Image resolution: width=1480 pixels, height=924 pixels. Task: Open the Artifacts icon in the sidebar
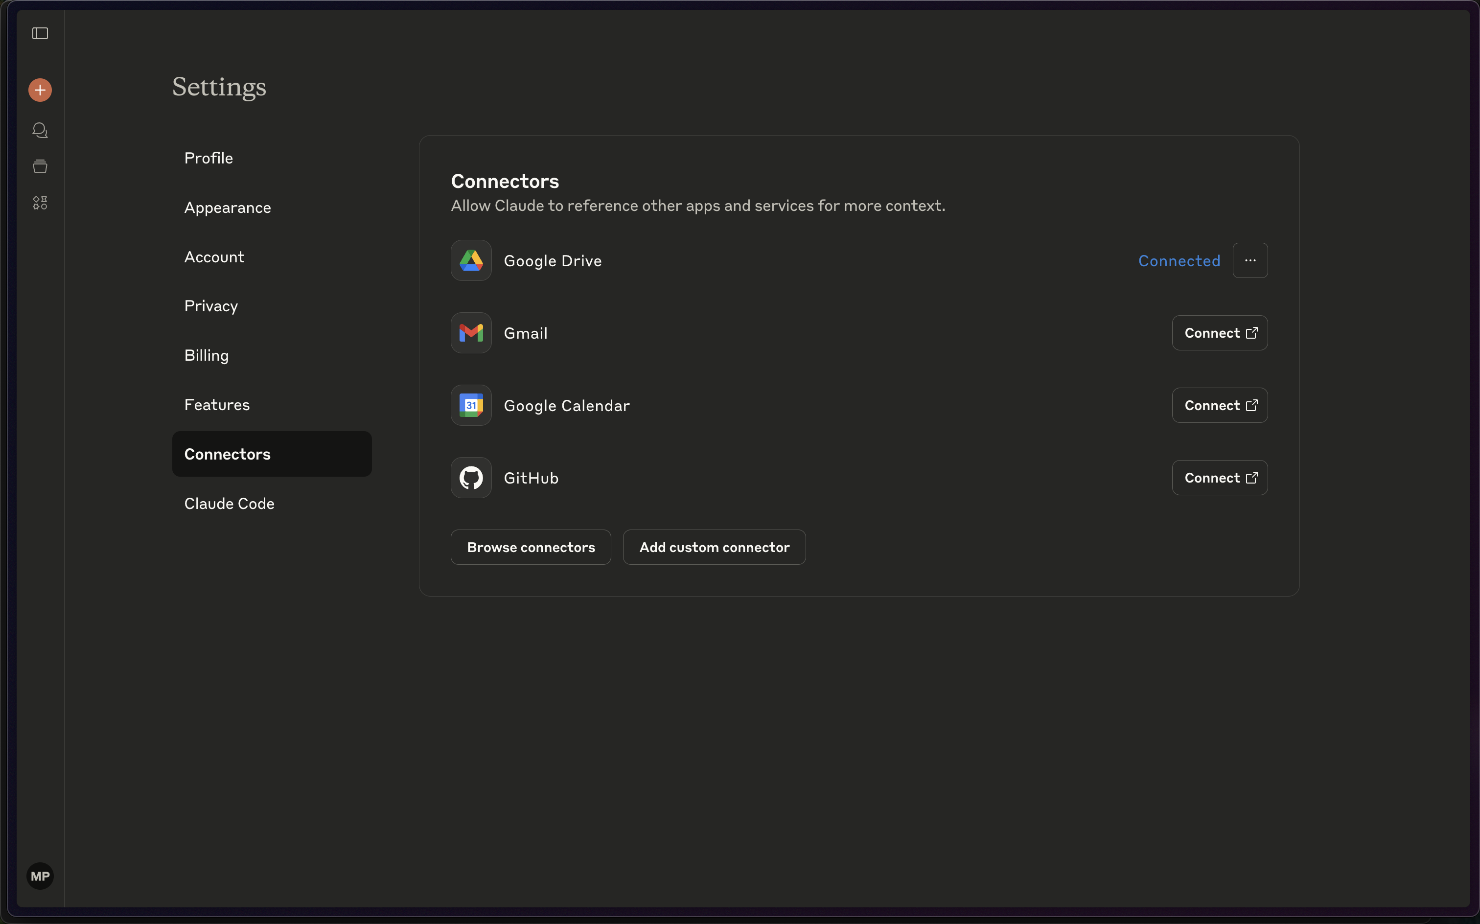(40, 202)
